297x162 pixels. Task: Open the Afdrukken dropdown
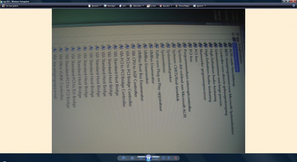[136, 6]
